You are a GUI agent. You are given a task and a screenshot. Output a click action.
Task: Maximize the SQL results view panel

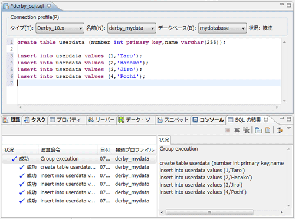[289, 119]
